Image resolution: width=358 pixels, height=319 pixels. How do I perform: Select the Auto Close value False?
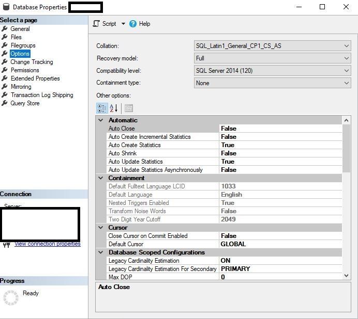coord(280,129)
